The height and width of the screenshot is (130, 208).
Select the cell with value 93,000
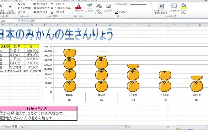(32, 63)
